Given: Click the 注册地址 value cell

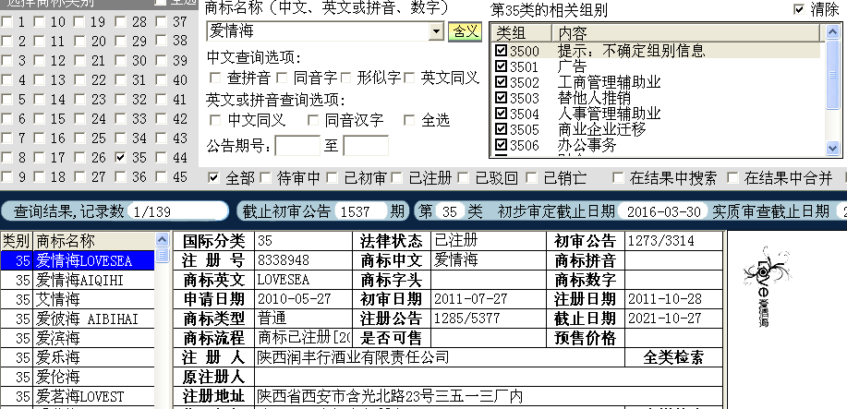Looking at the screenshot, I should pos(489,396).
